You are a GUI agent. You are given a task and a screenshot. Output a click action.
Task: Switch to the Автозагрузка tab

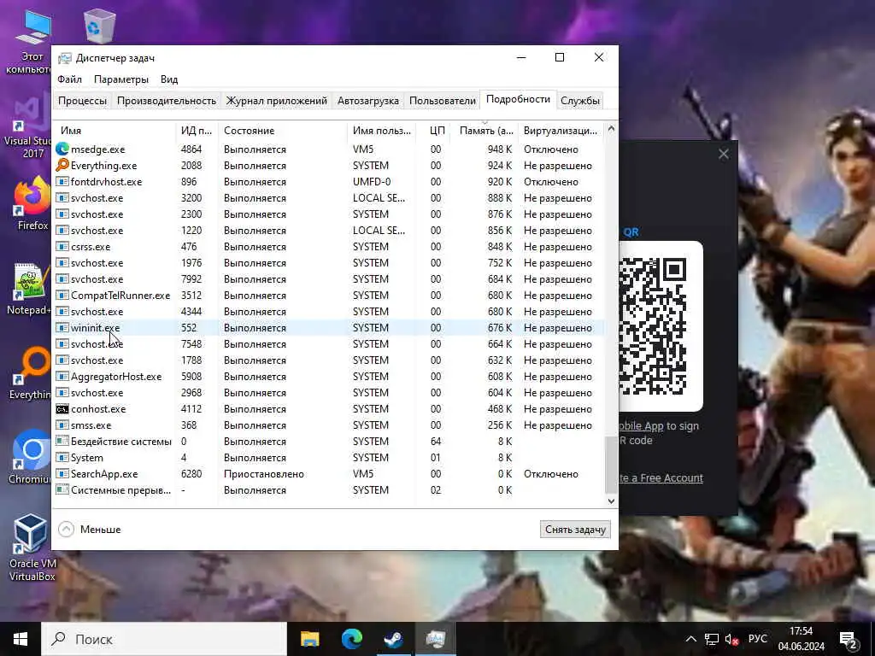tap(368, 101)
